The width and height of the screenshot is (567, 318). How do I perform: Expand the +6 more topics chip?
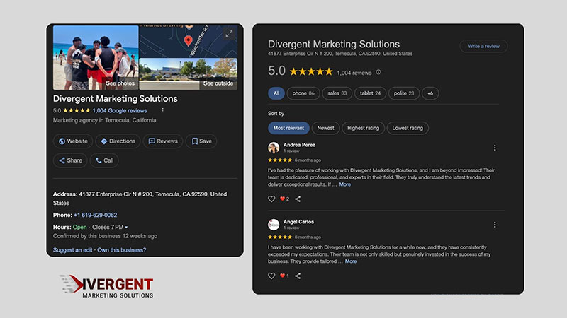(x=430, y=93)
